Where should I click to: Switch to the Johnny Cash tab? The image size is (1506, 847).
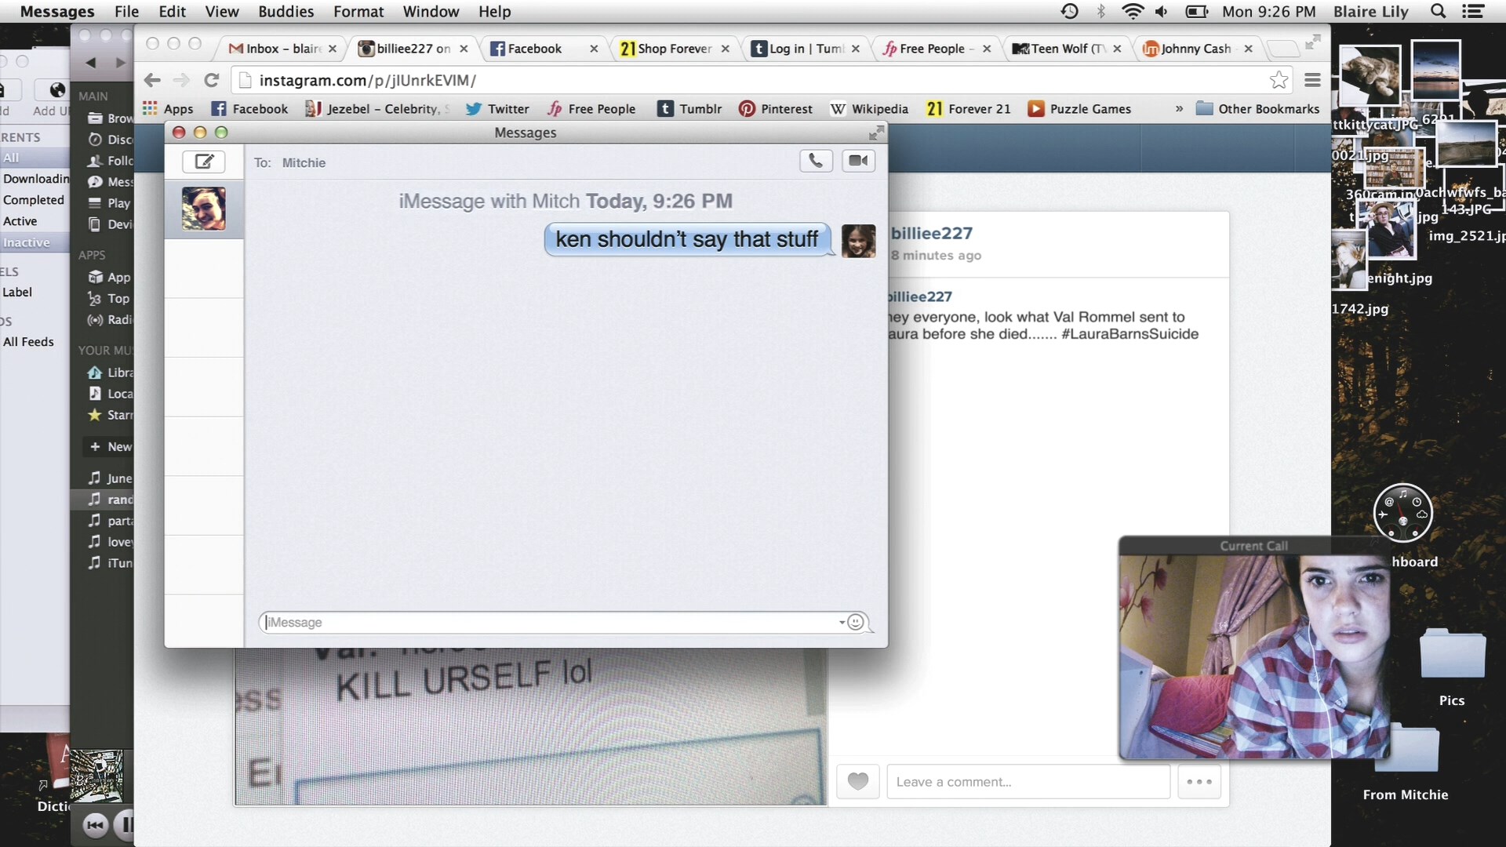click(1197, 49)
